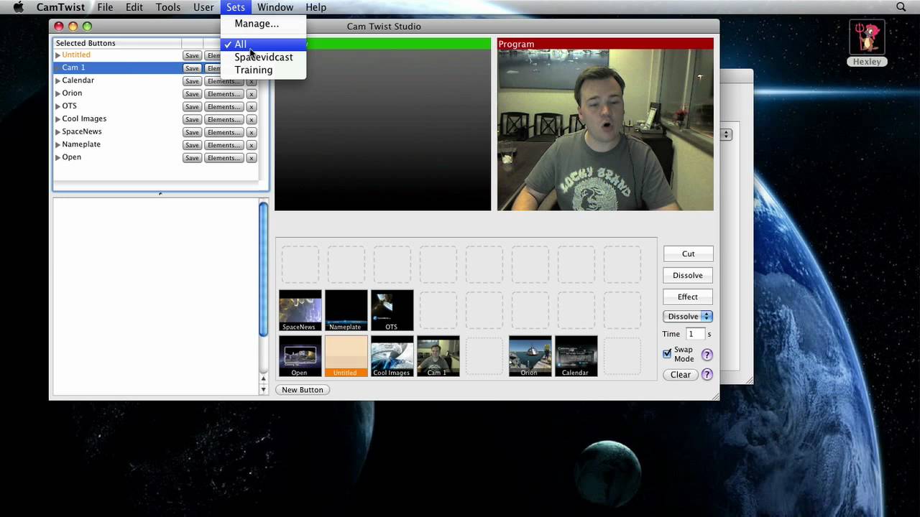Click the New Button button
The width and height of the screenshot is (920, 517).
(x=303, y=390)
